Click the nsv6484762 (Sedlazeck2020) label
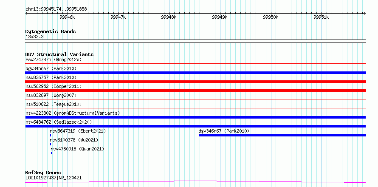The width and height of the screenshot is (378, 187). [59, 122]
